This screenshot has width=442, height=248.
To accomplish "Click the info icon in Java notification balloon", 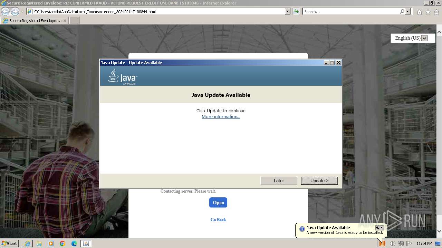I will pyautogui.click(x=302, y=229).
